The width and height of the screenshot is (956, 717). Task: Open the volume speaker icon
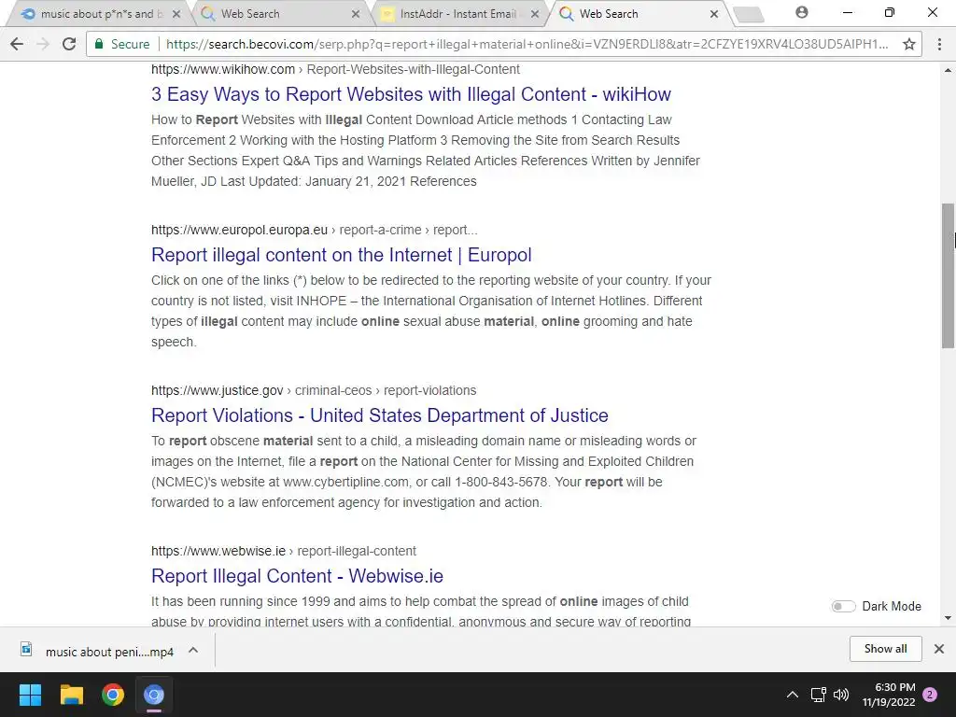(841, 695)
